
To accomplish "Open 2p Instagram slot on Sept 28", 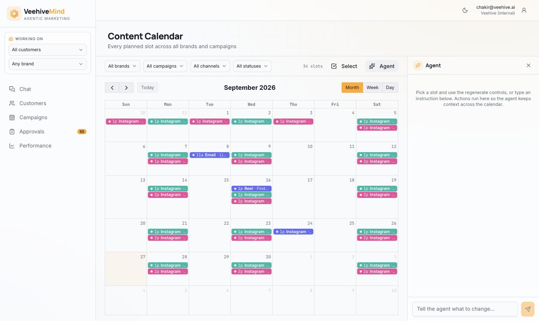I will 168,271.
